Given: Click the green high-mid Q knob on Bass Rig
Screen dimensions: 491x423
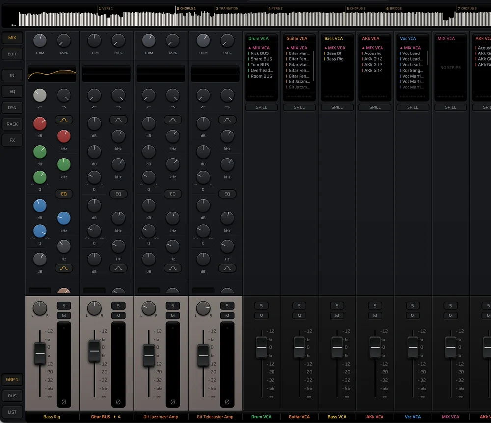Looking at the screenshot, I should click(40, 178).
